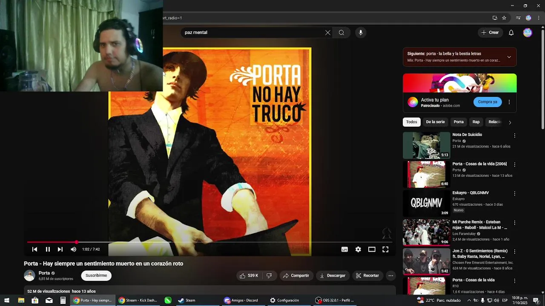Install app icon in Chrome address bar

pyautogui.click(x=495, y=18)
